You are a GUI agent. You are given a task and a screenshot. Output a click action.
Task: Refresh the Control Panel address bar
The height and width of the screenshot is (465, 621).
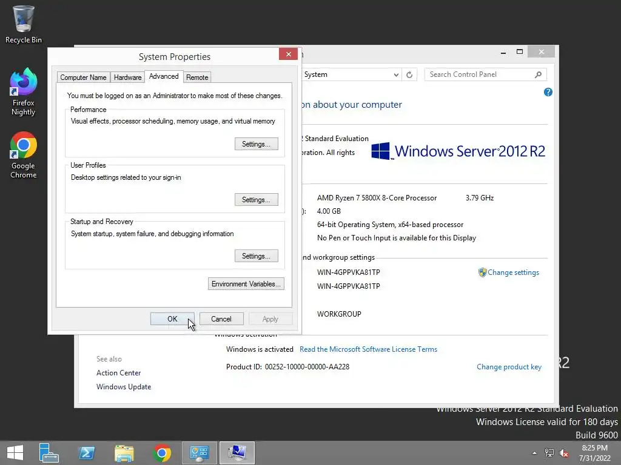409,74
